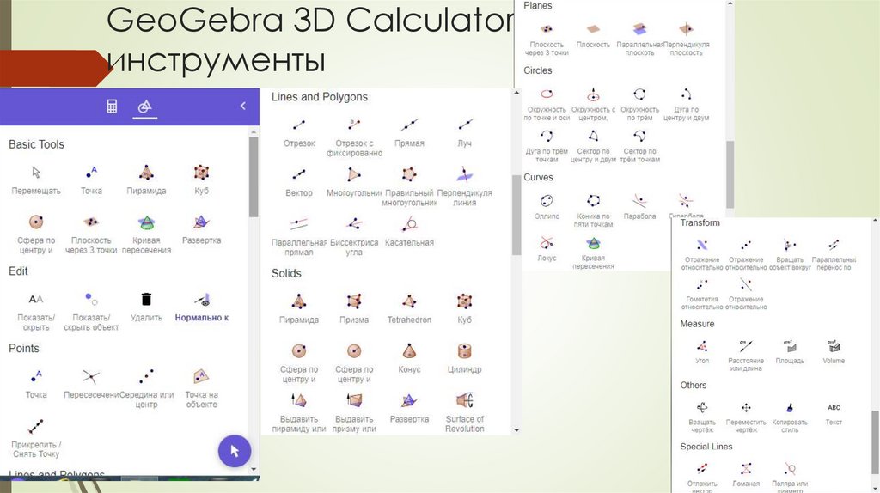The width and height of the screenshot is (880, 493).
Task: Select the Расстояние или длина tool
Action: tap(746, 355)
